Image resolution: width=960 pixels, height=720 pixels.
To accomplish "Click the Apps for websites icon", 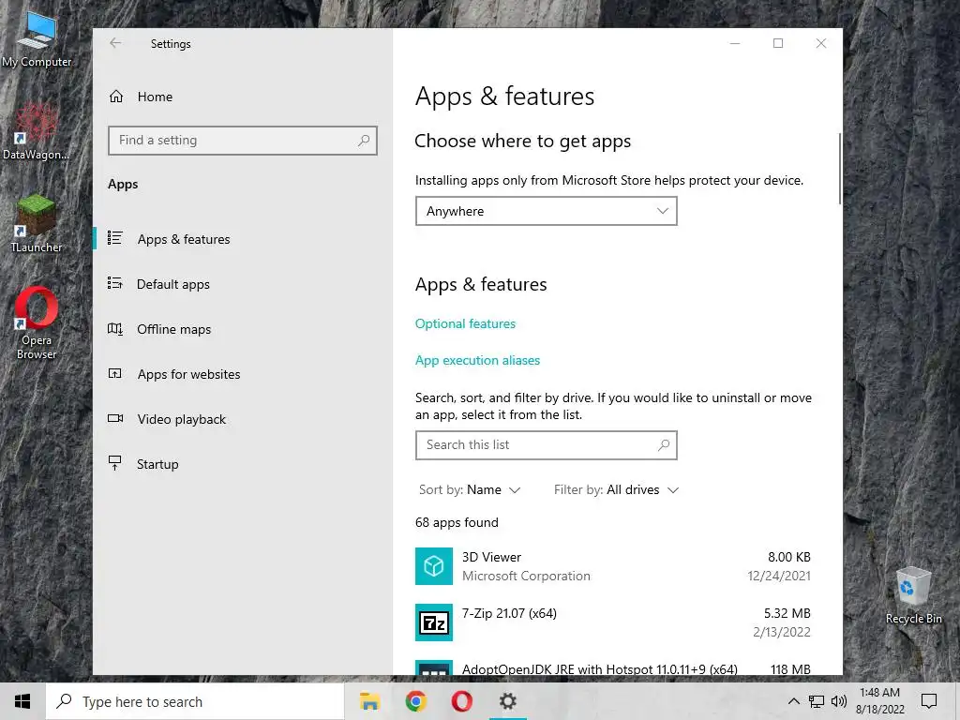I will [x=115, y=373].
